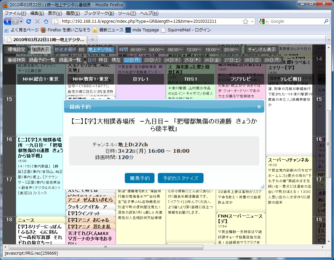This screenshot has width=334, height=260.
Task: Go to 昨日 in the date bar
Action: coord(103,60)
